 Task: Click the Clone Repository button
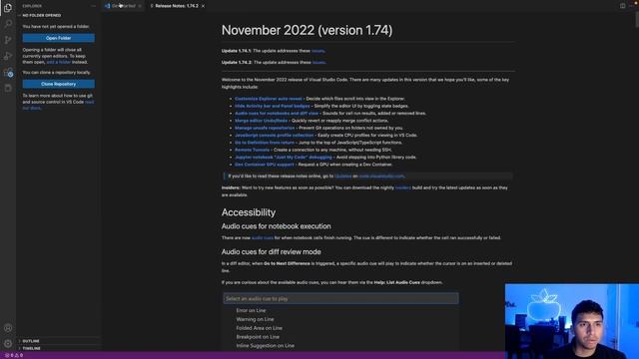pos(58,84)
